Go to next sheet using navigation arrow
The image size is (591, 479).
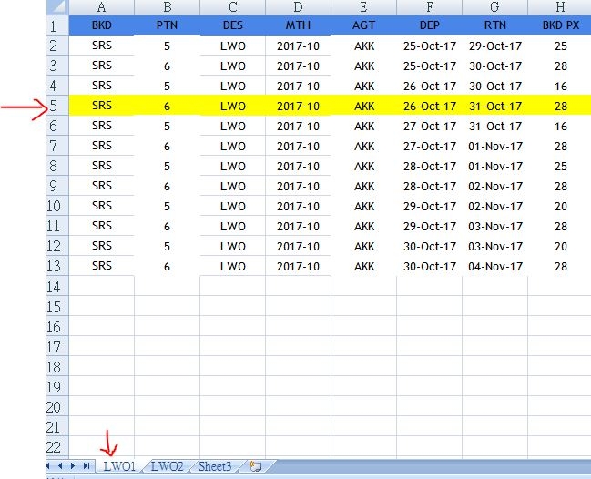pos(73,466)
